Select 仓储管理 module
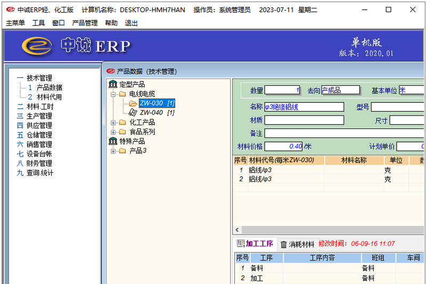The height and width of the screenshot is (284, 427). point(39,135)
